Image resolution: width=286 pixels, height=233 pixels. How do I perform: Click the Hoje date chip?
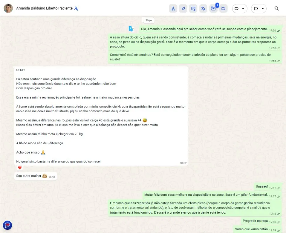[149, 20]
